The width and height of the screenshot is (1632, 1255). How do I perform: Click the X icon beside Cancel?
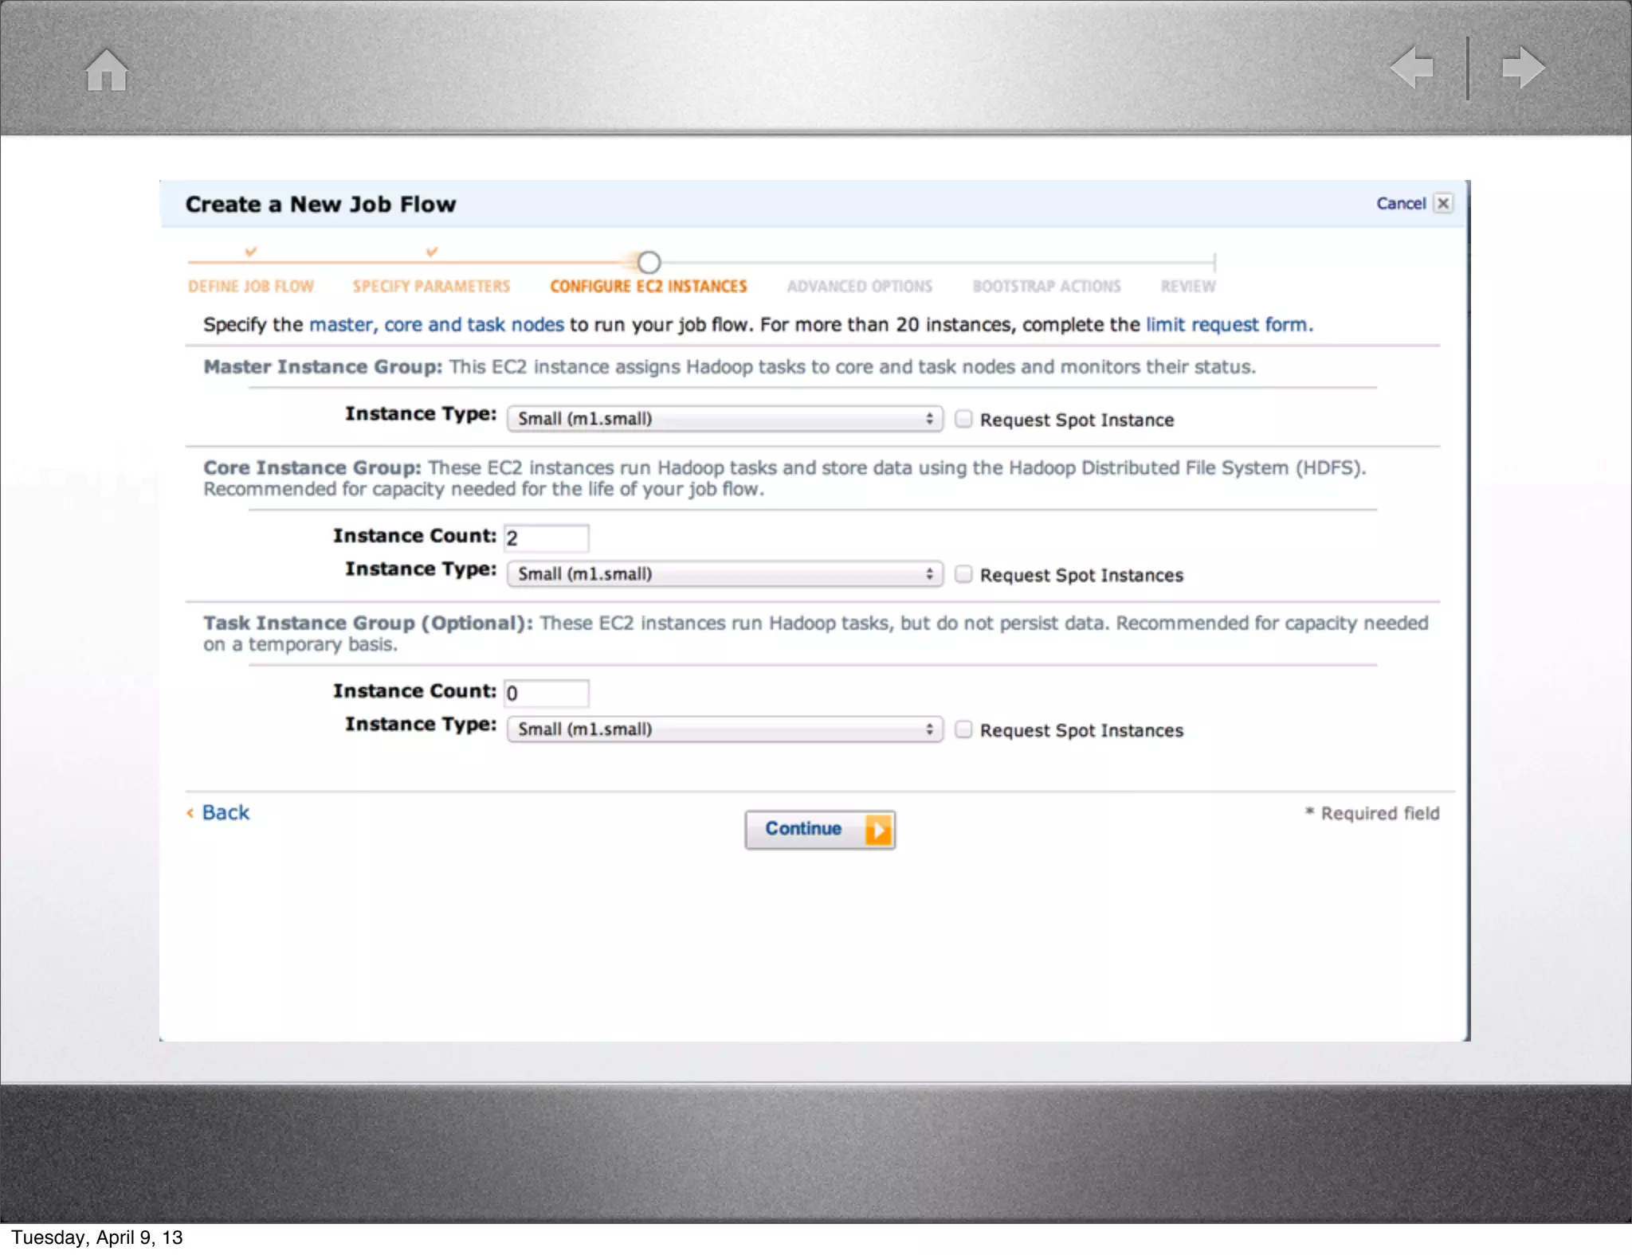(x=1442, y=203)
